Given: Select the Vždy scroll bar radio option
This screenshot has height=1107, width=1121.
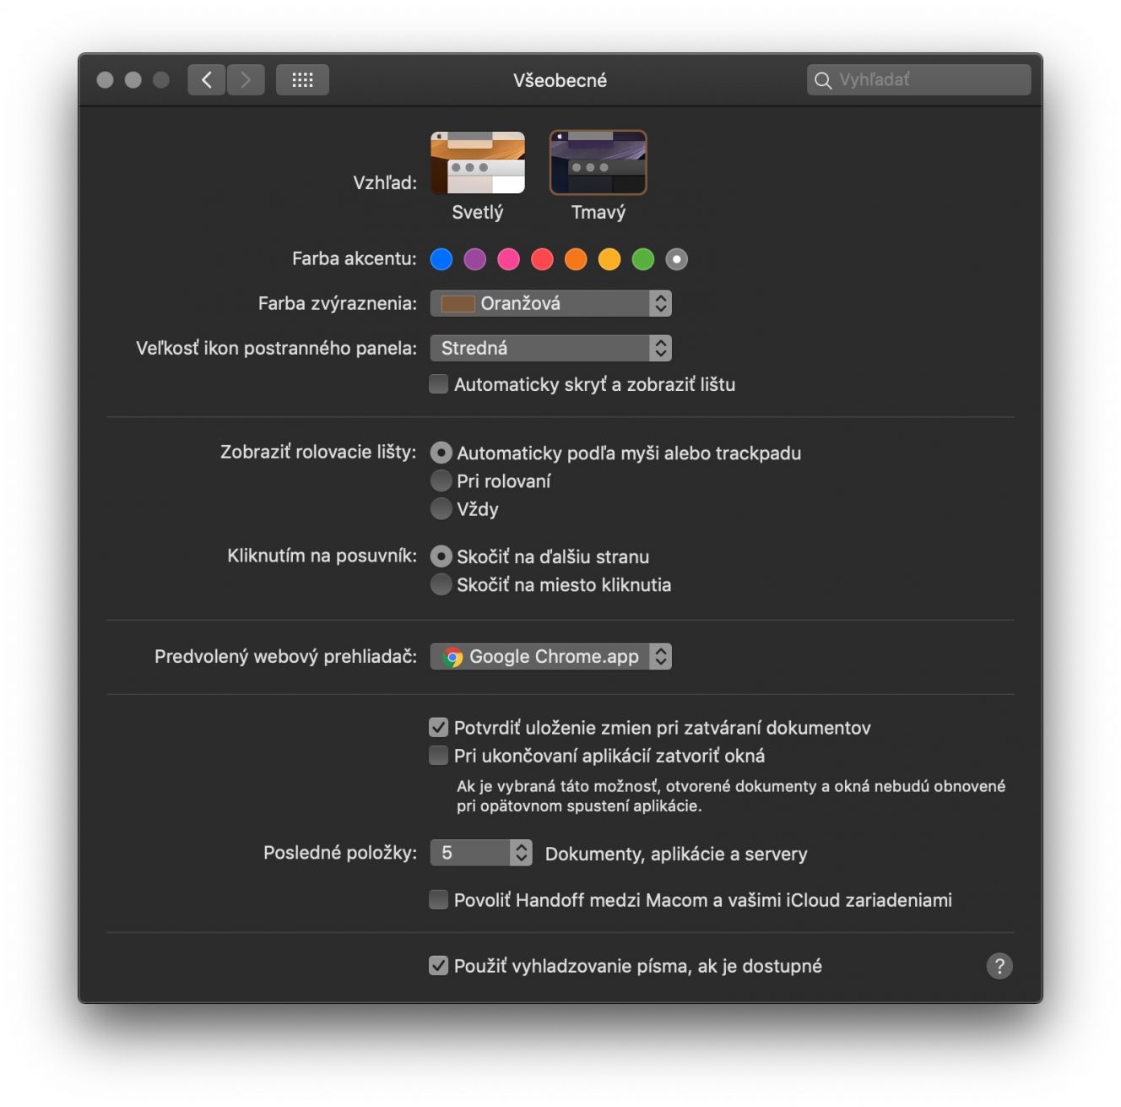Looking at the screenshot, I should [441, 508].
